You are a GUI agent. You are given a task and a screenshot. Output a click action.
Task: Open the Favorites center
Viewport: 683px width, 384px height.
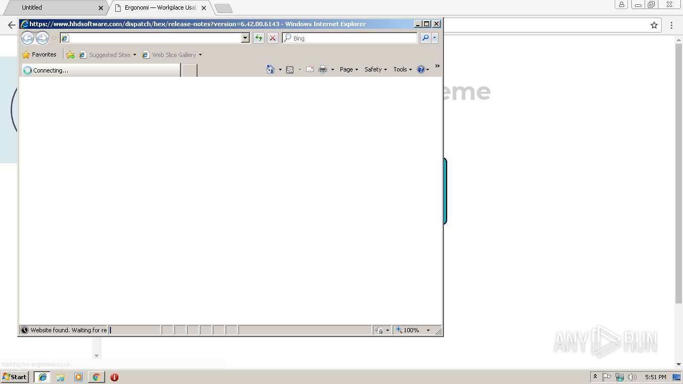[39, 54]
